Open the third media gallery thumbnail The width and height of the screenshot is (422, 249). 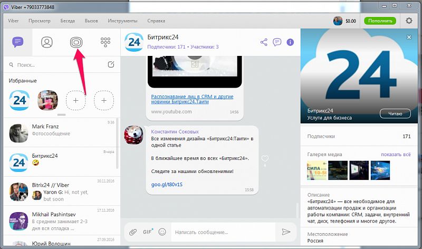359,170
